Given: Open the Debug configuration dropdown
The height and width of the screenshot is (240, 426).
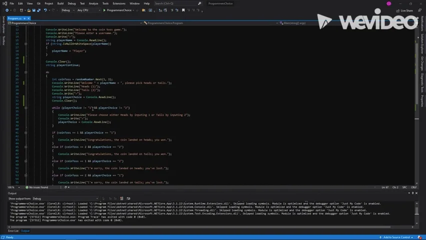Looking at the screenshot, I should [x=68, y=10].
